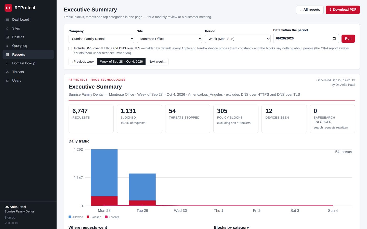Click the pink Threats legend swatch

click(106, 217)
